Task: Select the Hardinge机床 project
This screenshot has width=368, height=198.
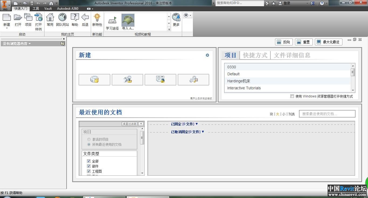Action: click(x=287, y=81)
